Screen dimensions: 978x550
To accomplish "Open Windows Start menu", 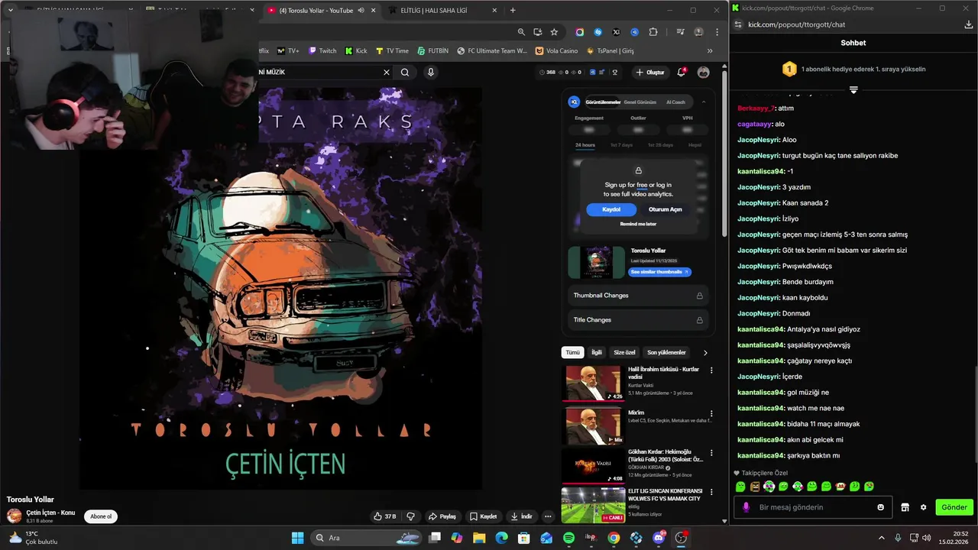I will (298, 538).
